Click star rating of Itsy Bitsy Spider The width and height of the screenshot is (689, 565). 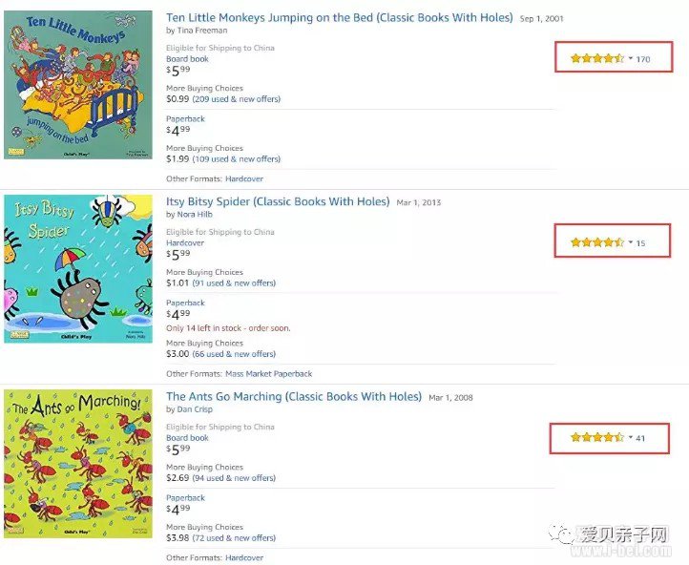(596, 242)
